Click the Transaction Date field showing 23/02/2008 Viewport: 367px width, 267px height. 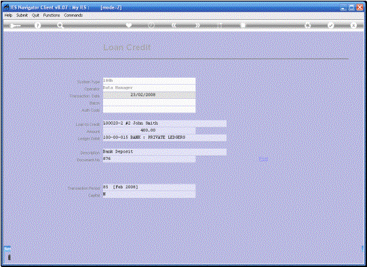click(x=149, y=95)
